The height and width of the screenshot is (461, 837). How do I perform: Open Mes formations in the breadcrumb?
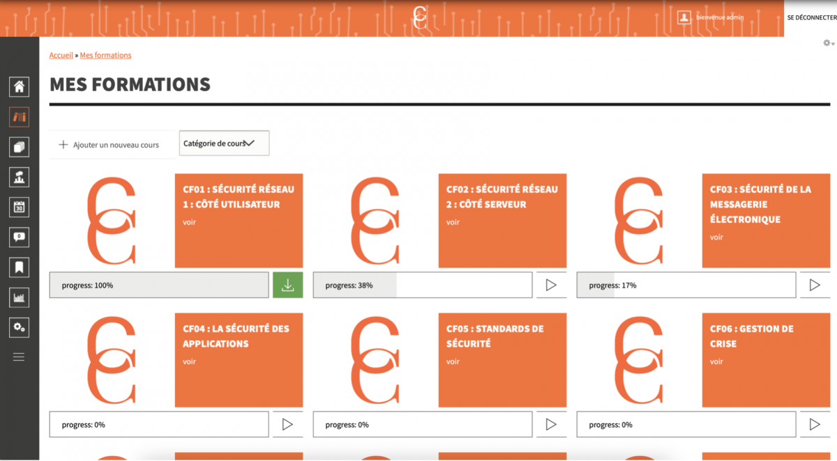pyautogui.click(x=105, y=55)
